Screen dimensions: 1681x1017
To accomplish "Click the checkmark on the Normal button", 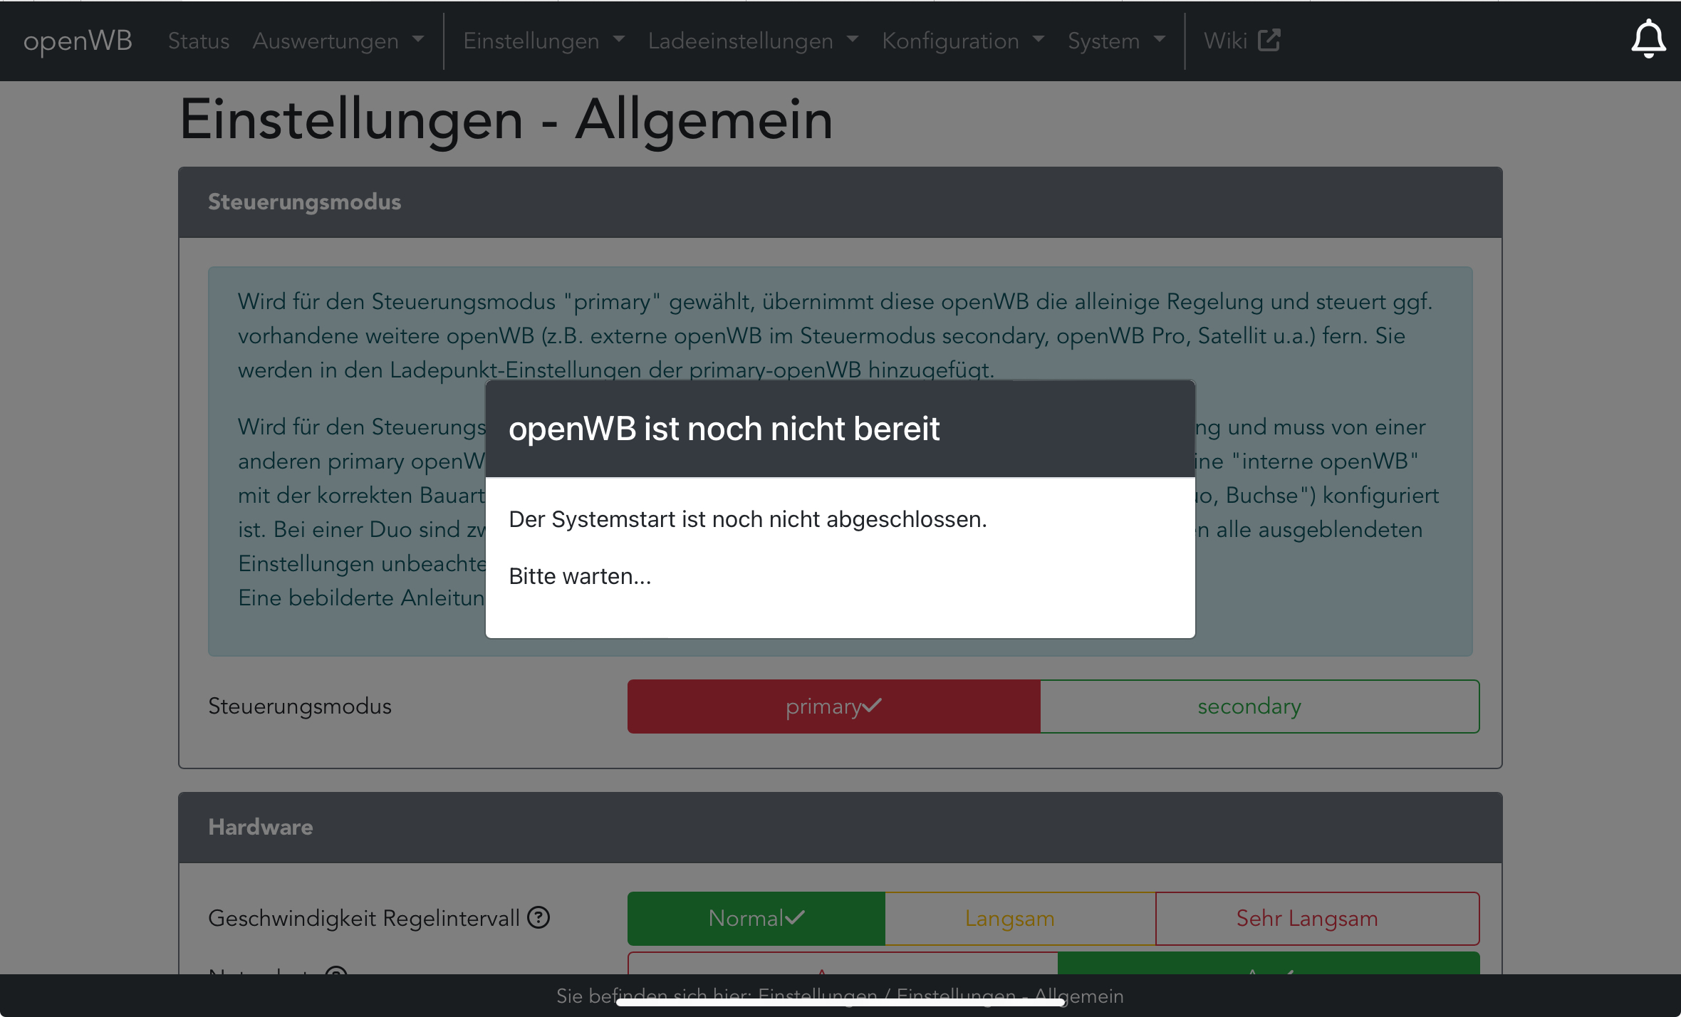I will tap(795, 917).
